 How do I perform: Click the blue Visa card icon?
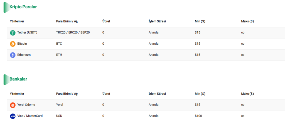click(x=13, y=116)
